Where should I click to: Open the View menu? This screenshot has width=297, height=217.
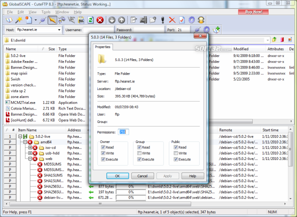pos(33,12)
